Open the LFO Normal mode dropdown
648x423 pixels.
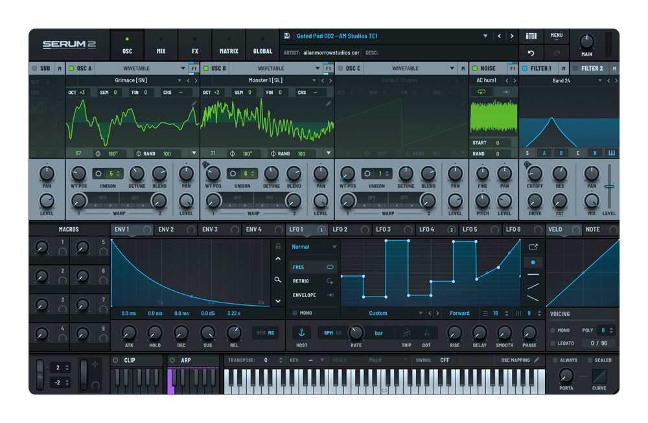[334, 247]
